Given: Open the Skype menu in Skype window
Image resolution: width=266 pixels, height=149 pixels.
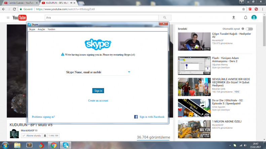Looking at the screenshot, I should [x=32, y=29].
